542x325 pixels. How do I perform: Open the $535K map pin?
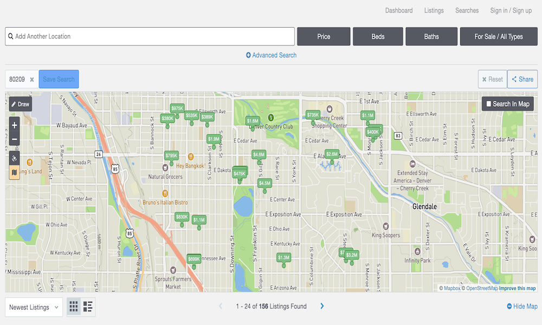click(x=191, y=117)
